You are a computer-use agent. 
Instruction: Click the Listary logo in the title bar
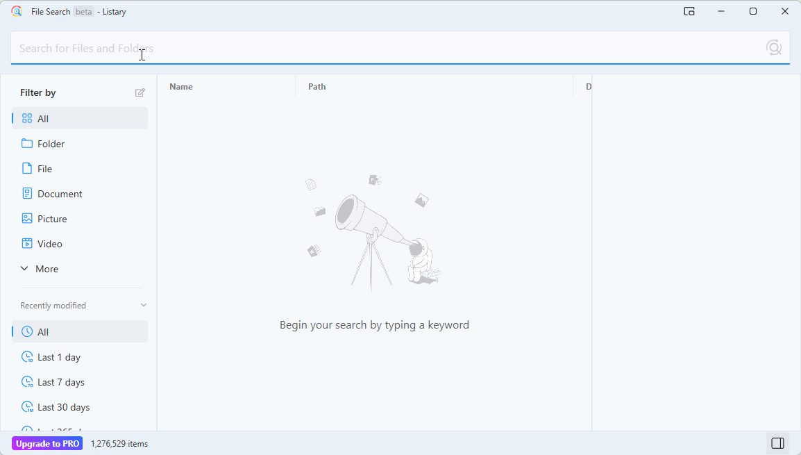point(17,11)
